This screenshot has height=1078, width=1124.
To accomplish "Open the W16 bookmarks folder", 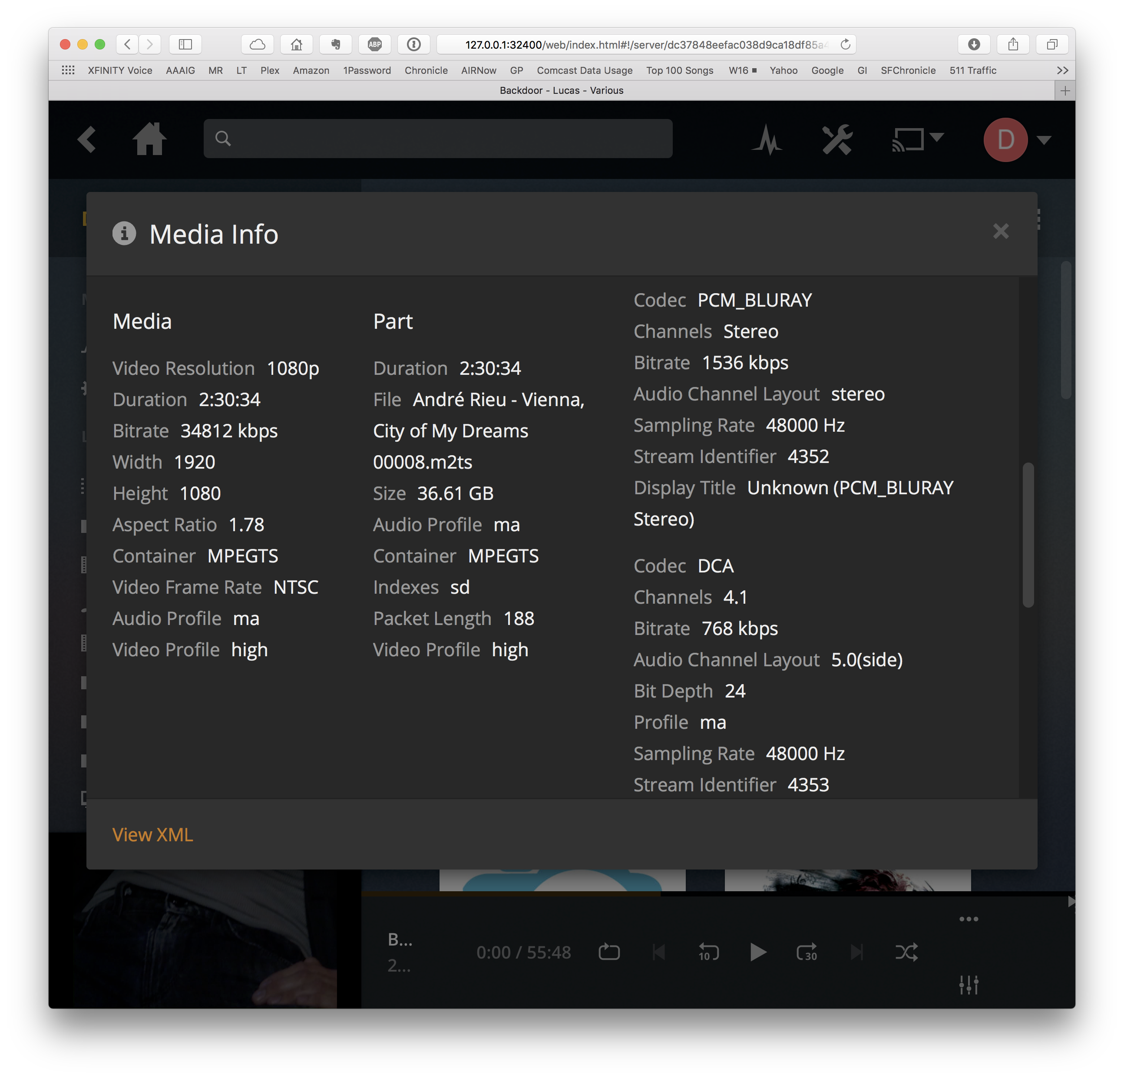I will tap(742, 70).
